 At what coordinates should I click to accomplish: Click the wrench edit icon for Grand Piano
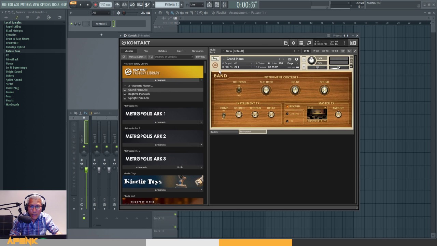pos(215,59)
